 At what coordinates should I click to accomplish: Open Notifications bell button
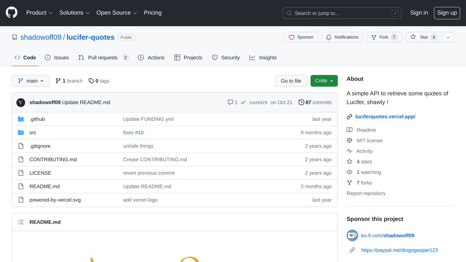pos(342,37)
